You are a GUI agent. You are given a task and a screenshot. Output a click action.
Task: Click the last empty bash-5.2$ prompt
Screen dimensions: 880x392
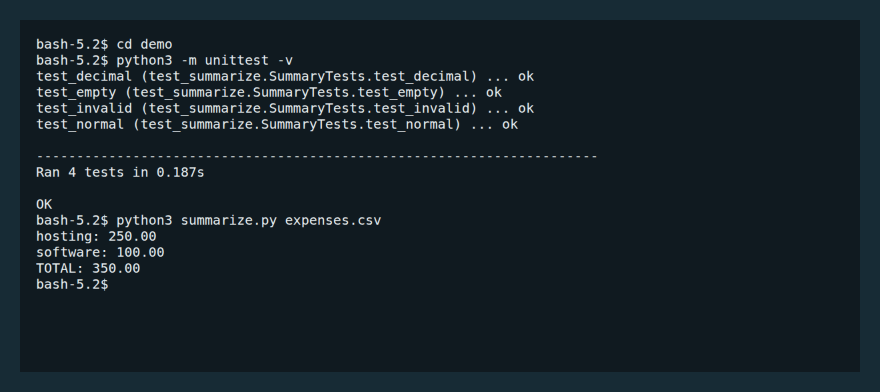click(72, 285)
